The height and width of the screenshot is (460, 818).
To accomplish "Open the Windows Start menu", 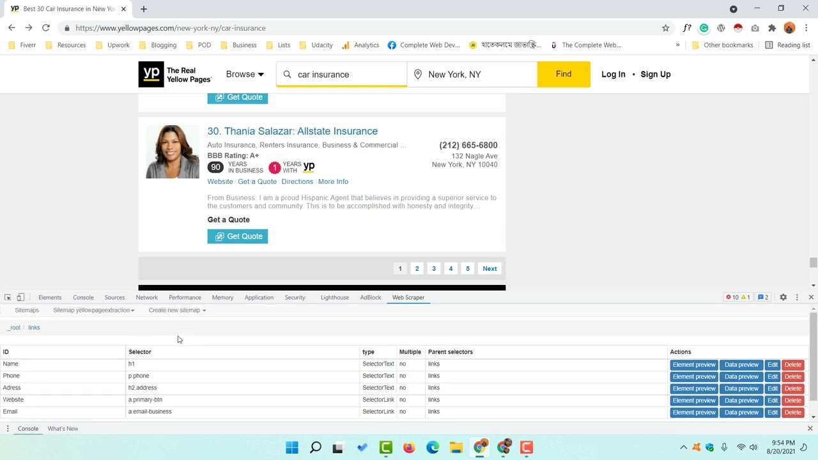I will (292, 447).
